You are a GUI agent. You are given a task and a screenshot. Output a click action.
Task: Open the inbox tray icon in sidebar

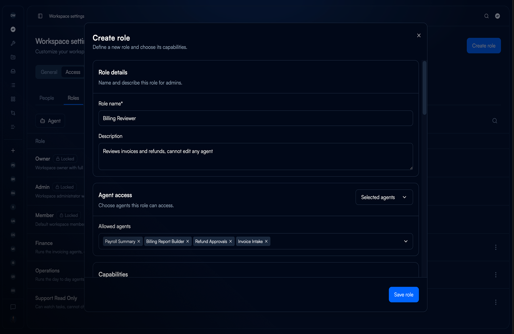pyautogui.click(x=13, y=71)
